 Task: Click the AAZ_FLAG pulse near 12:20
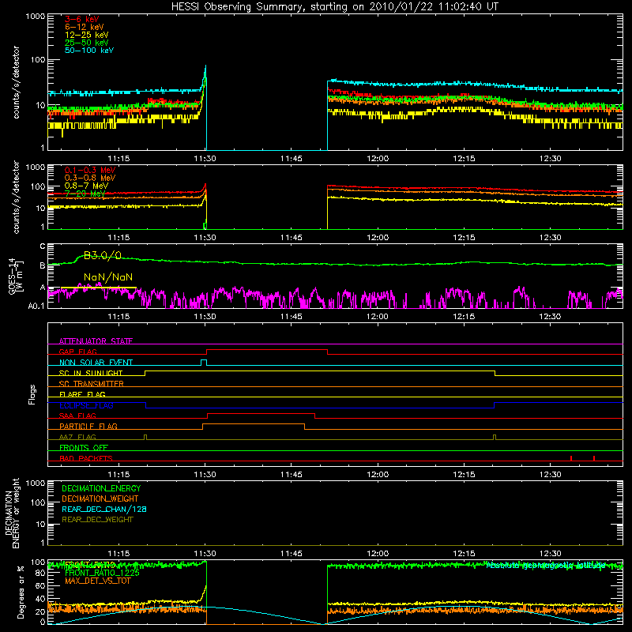coord(495,438)
